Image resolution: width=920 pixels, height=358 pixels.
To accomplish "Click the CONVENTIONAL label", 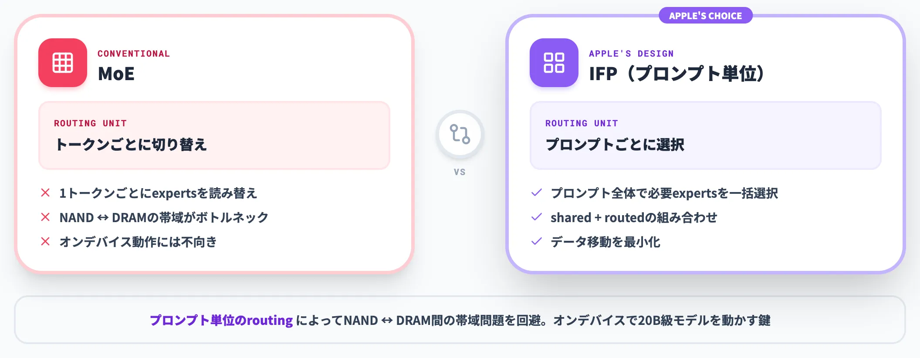I will tap(134, 54).
